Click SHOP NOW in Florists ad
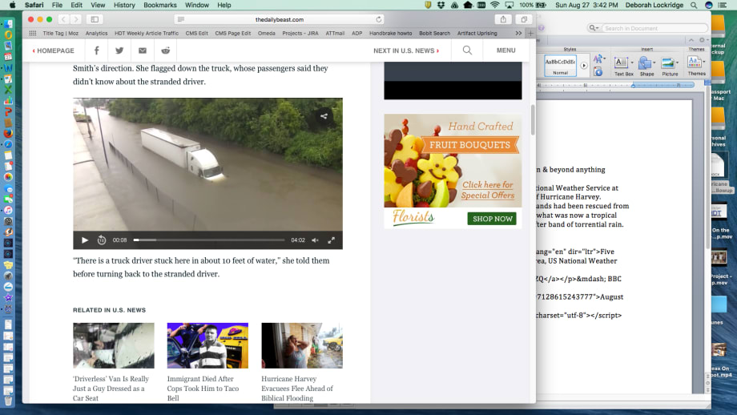The height and width of the screenshot is (415, 737). click(492, 219)
